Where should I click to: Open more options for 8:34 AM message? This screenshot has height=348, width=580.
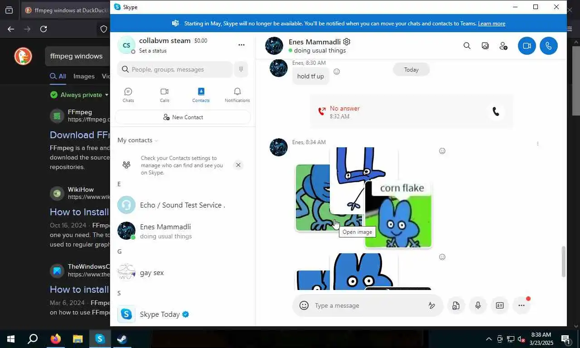tap(538, 144)
